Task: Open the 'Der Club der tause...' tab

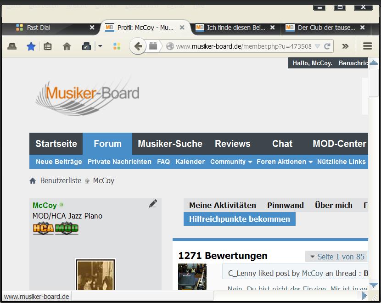Action: pyautogui.click(x=326, y=28)
